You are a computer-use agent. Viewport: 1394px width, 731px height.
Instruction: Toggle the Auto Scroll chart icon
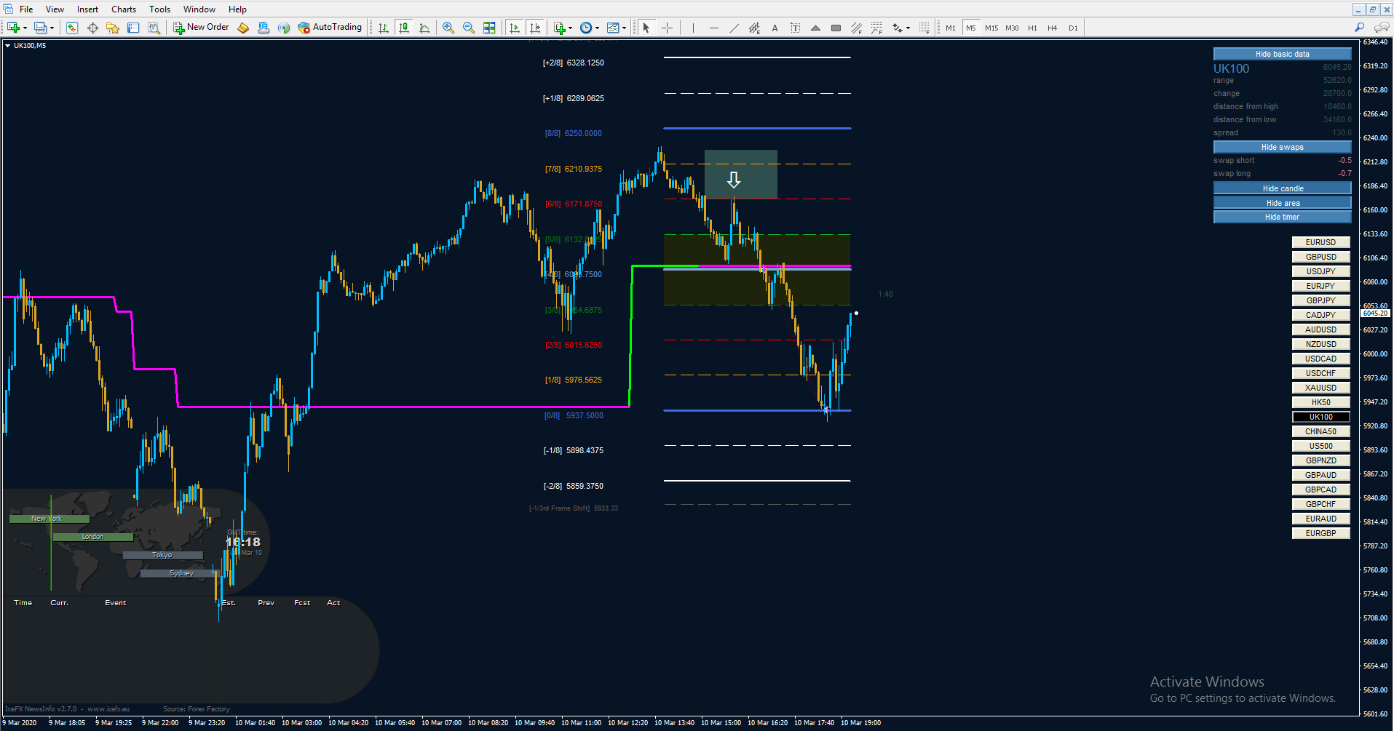515,28
